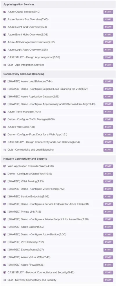This screenshot has width=116, height=286.
Task: Click video icon beside Azure Virtual WAN lesson
Action: click(5, 257)
